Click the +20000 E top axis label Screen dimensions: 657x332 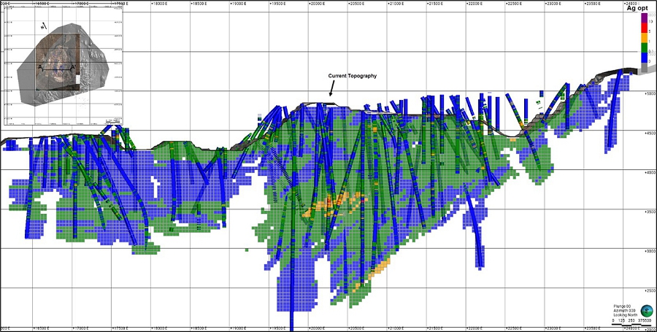point(315,3)
